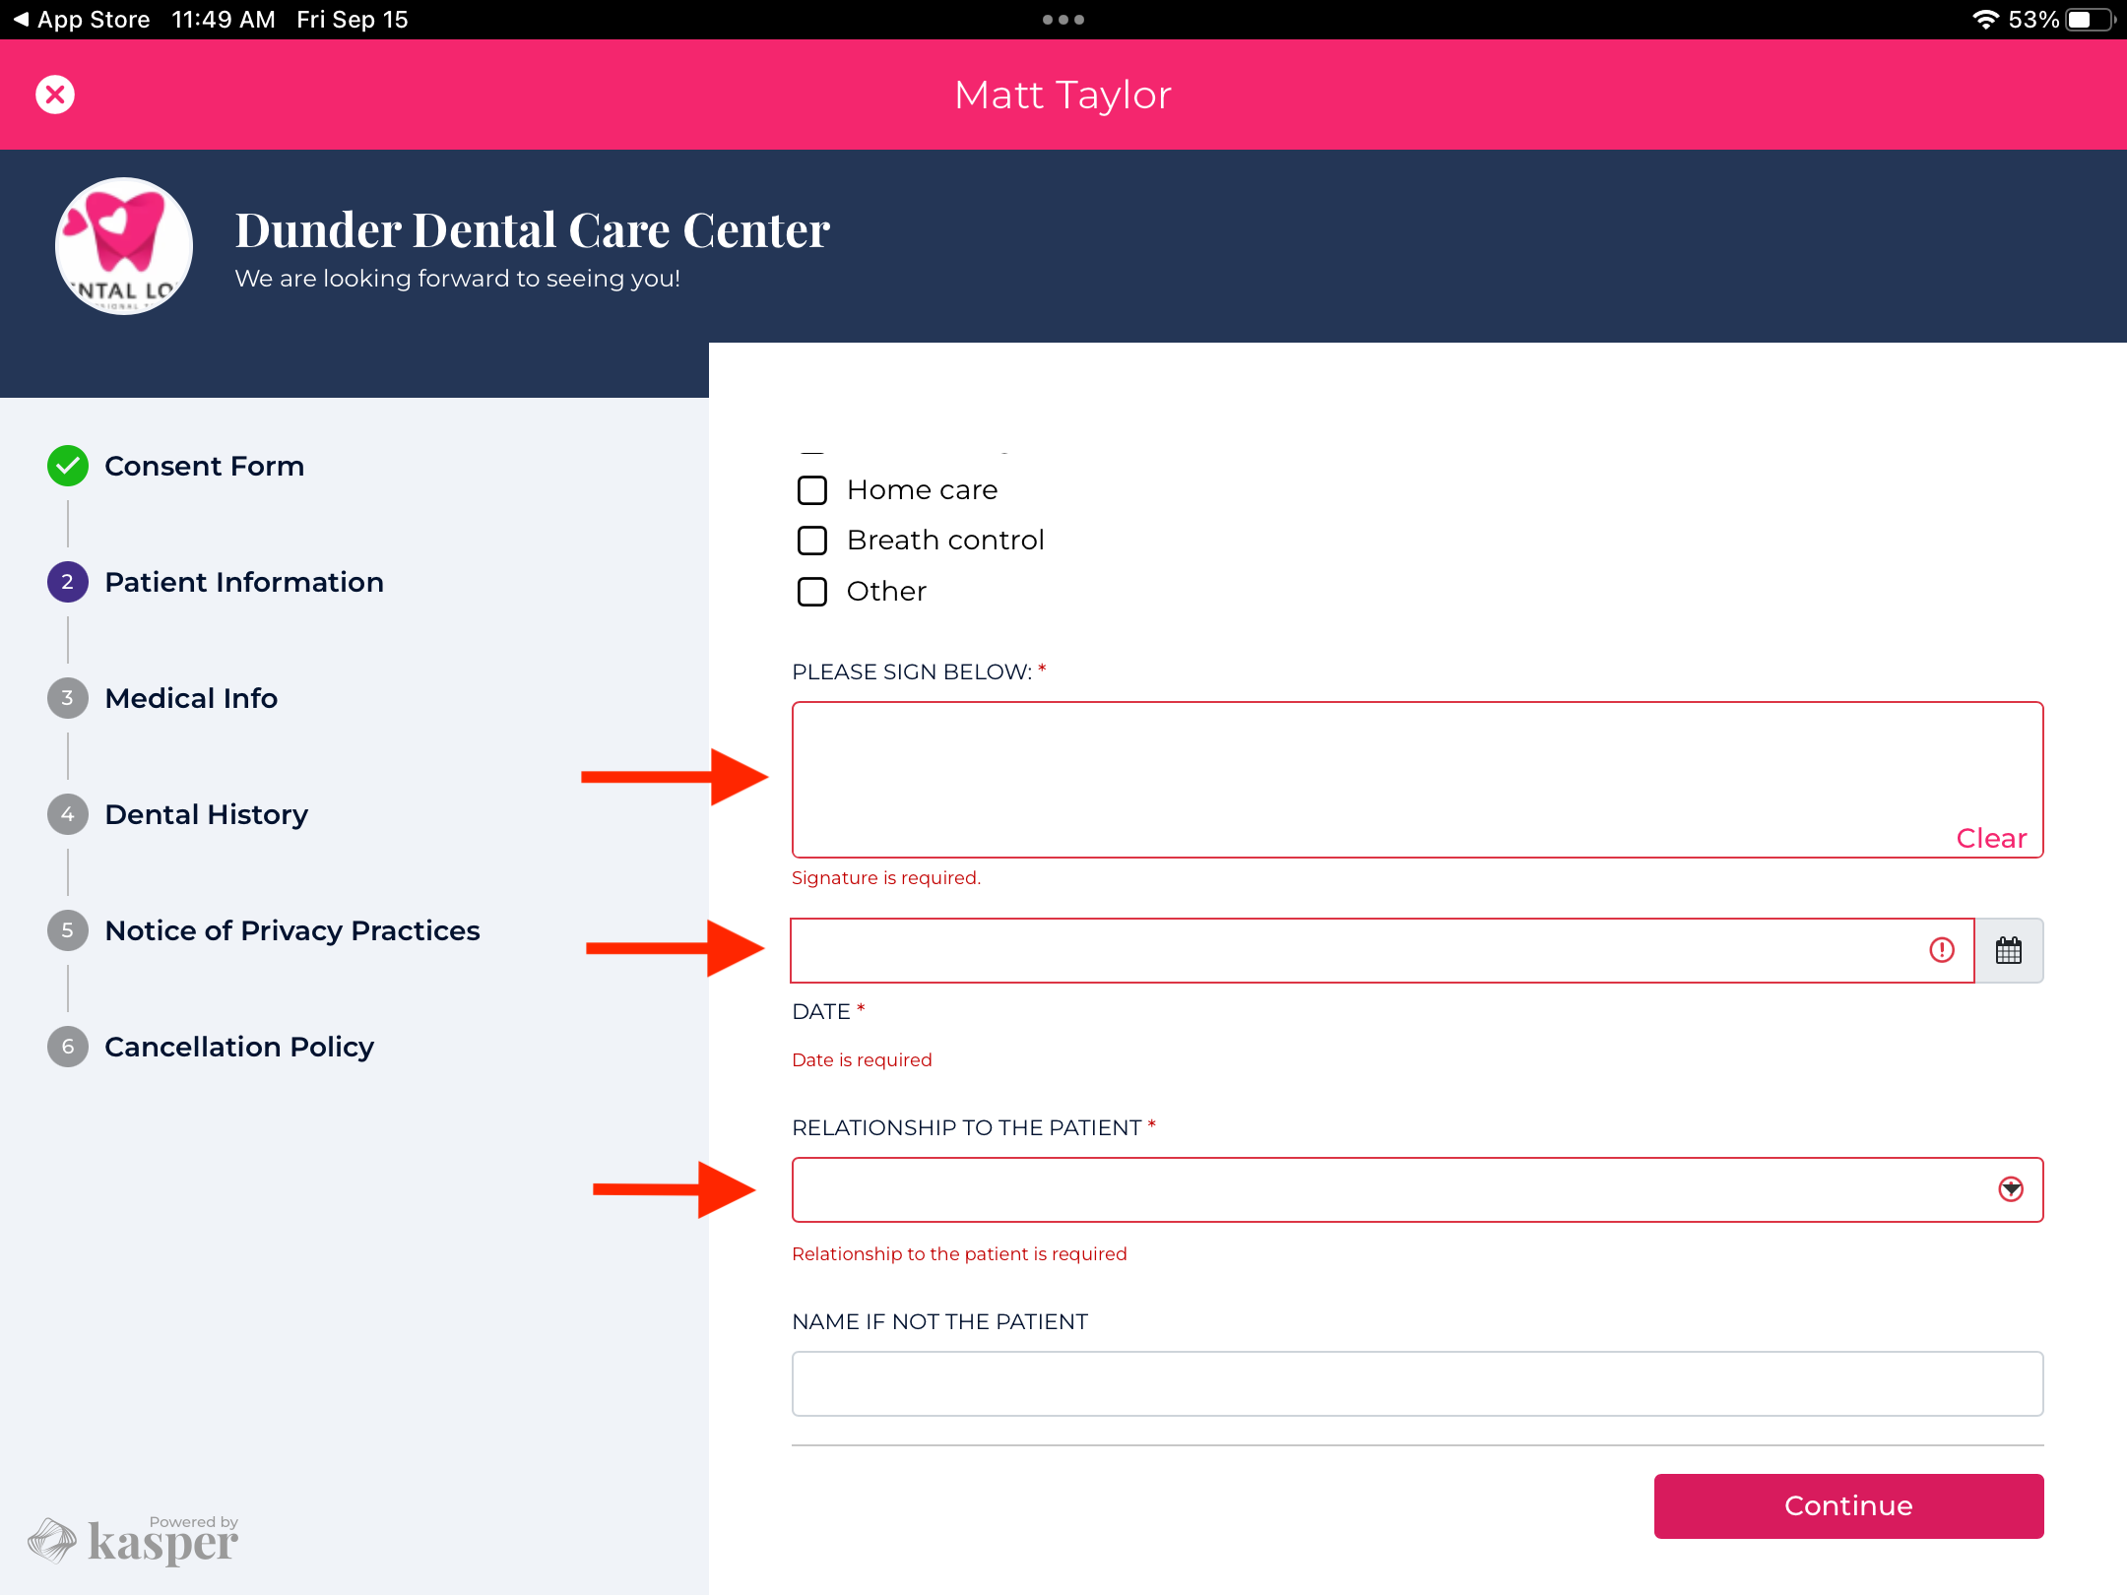Image resolution: width=2127 pixels, height=1595 pixels.
Task: Focus the Name If Not The Patient field
Action: tap(1416, 1383)
